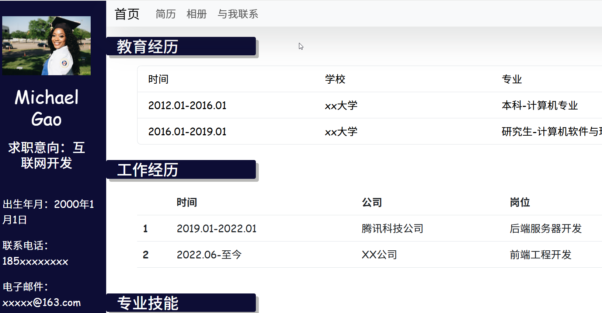Viewport: 602px width, 313px height.
Task: Click the 2016.01-2019.01 education row
Action: 187,132
